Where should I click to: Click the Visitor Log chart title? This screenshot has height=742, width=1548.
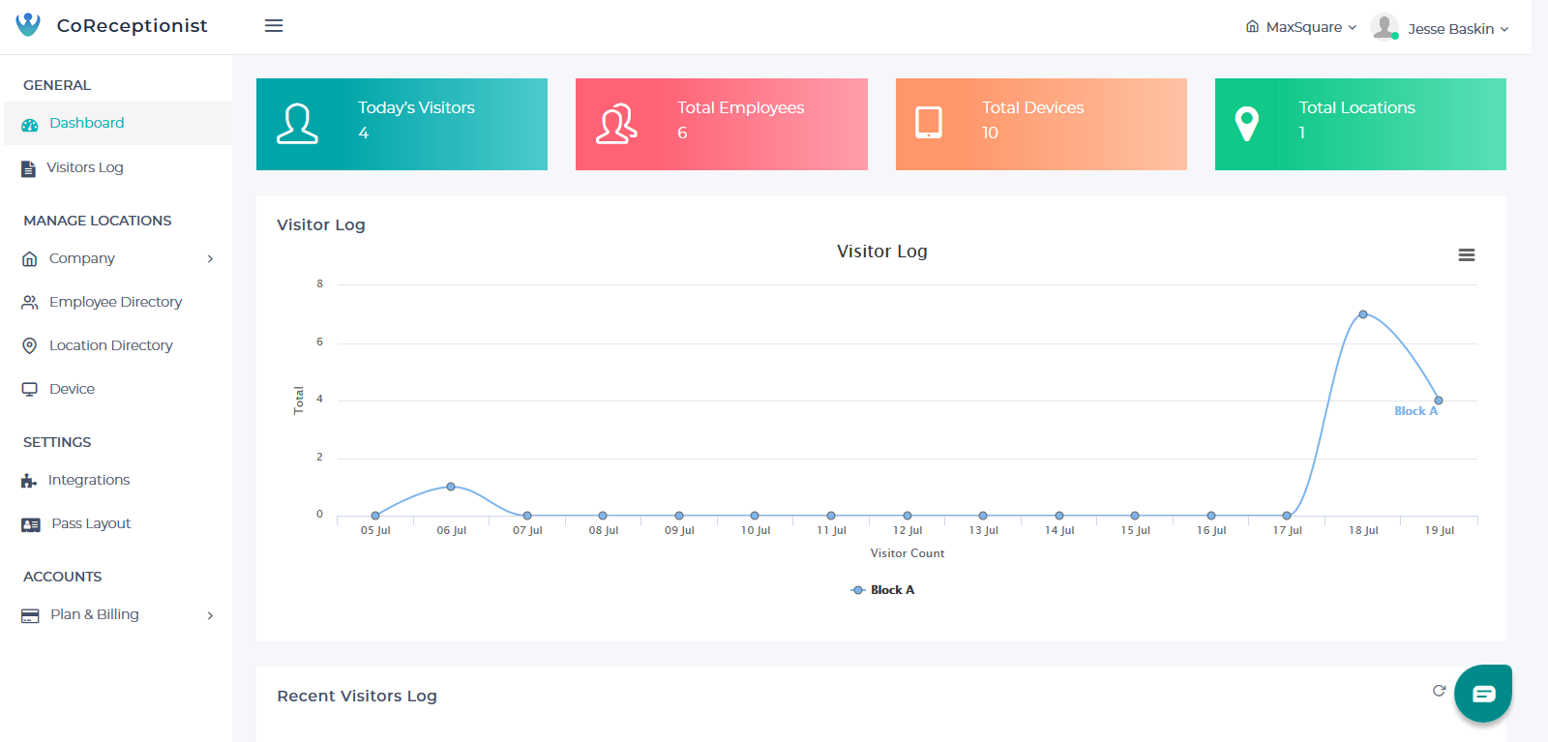coord(882,252)
